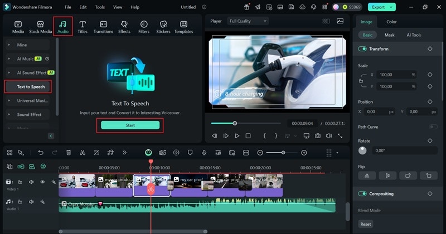Select the crop tool in timeline toolbar
The width and height of the screenshot is (446, 234).
pyautogui.click(x=96, y=153)
